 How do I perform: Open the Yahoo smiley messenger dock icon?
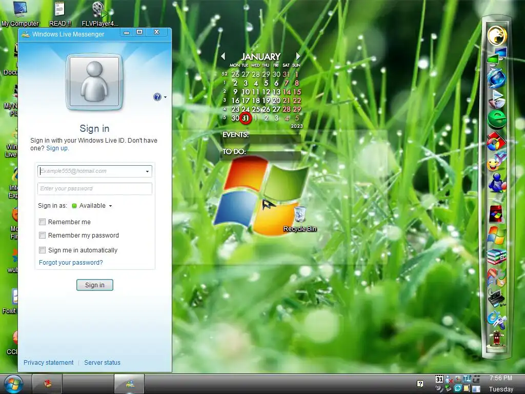tap(496, 162)
